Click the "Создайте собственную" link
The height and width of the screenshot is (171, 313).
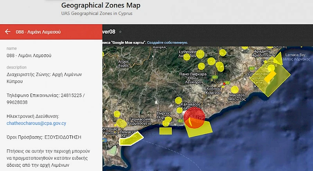pyautogui.click(x=167, y=43)
